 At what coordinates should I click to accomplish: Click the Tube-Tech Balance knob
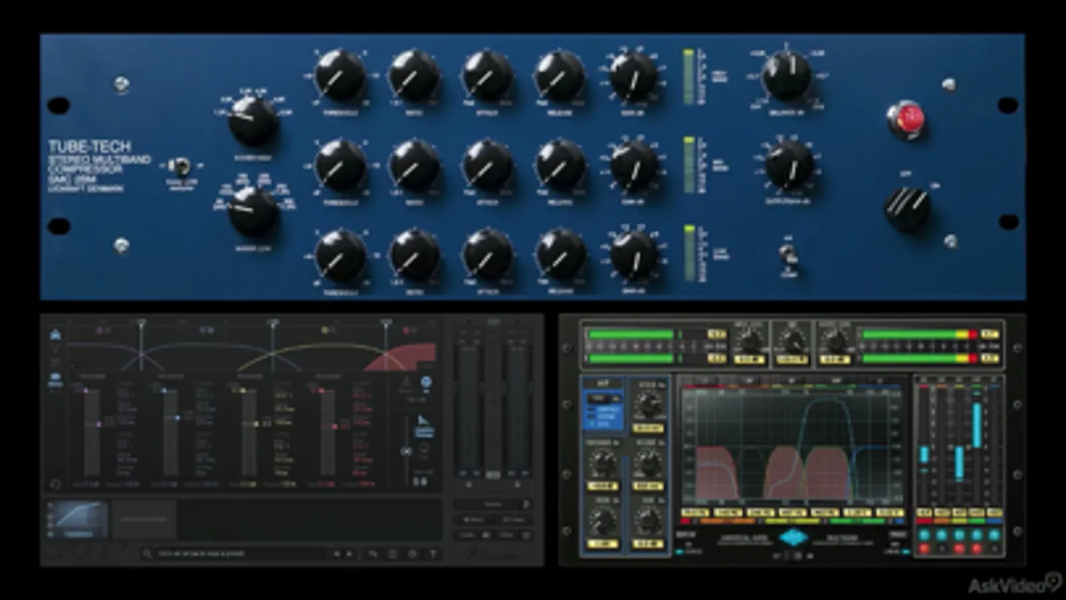(787, 75)
